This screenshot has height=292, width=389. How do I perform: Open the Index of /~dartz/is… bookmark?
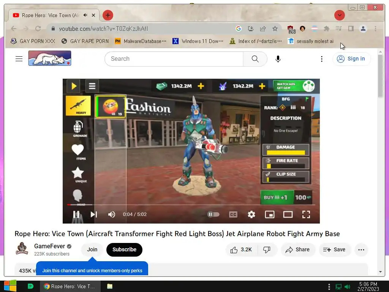(x=256, y=41)
